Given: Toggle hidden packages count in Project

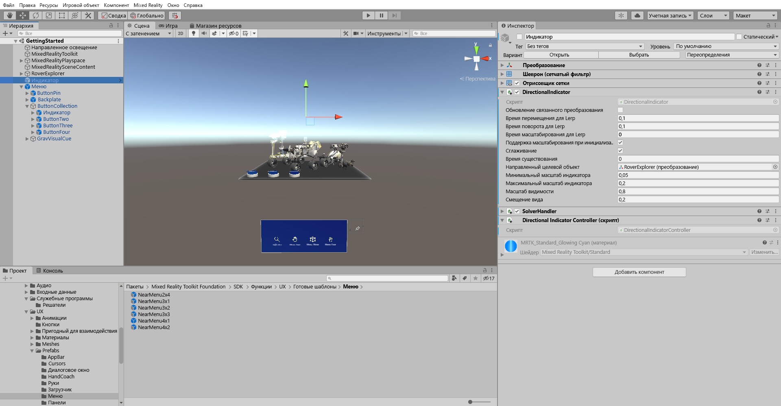Looking at the screenshot, I should coord(489,278).
